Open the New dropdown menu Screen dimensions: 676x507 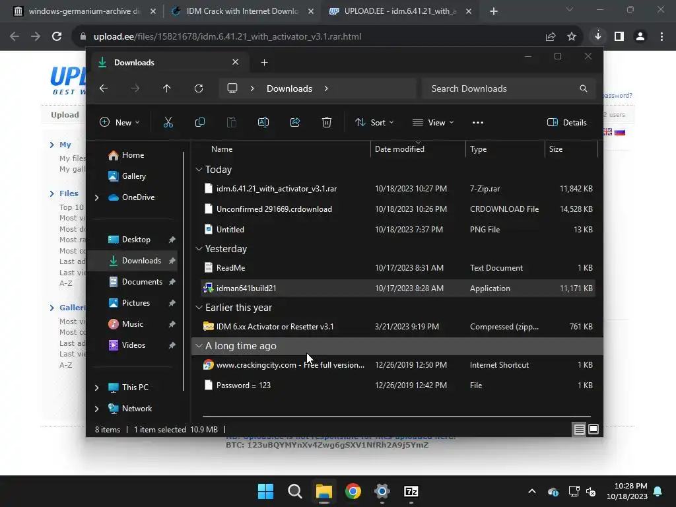point(119,122)
